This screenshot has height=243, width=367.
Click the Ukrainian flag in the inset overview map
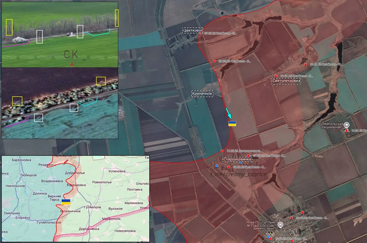tap(66, 202)
